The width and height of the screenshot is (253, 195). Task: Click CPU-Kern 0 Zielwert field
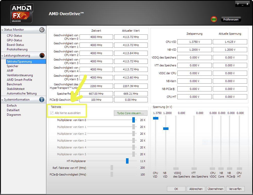coord(96,37)
